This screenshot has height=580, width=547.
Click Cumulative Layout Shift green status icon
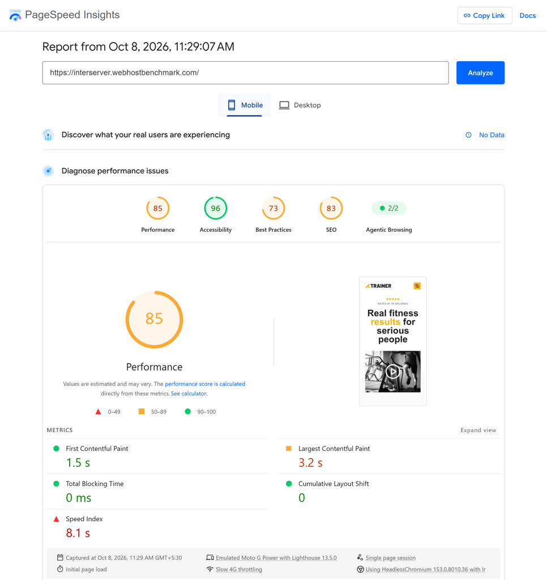click(289, 484)
